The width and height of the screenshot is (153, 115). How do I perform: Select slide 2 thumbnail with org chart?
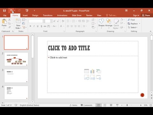16,59
